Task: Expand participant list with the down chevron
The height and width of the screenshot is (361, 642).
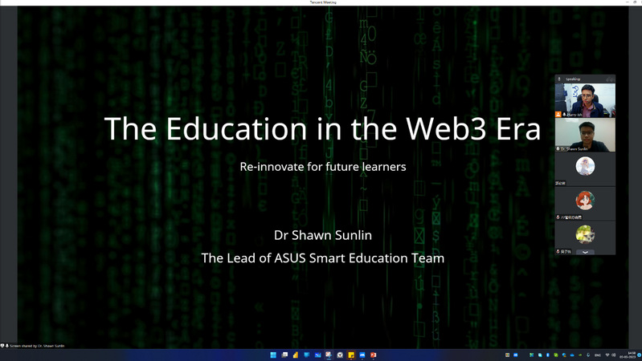Action: 585,252
